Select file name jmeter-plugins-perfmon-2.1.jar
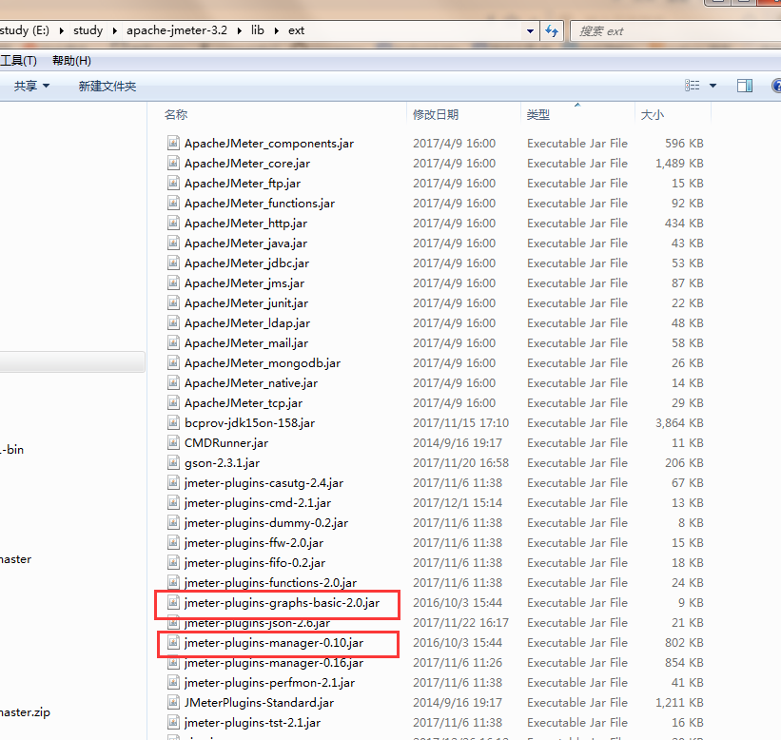The width and height of the screenshot is (781, 740). pos(269,683)
